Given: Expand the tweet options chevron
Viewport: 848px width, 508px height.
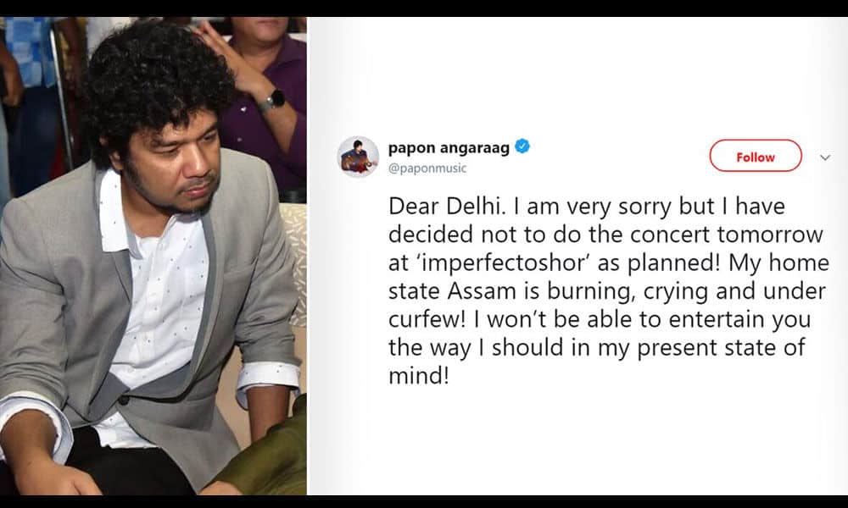Looking at the screenshot, I should [x=825, y=157].
